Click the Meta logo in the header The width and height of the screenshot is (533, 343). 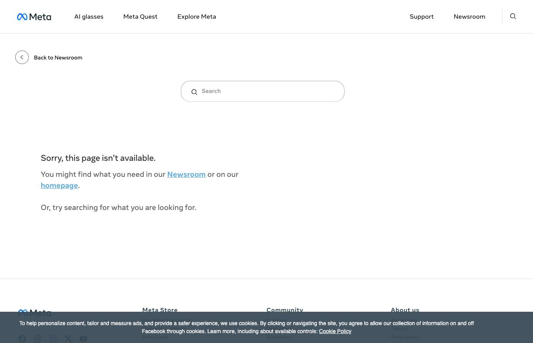(34, 17)
